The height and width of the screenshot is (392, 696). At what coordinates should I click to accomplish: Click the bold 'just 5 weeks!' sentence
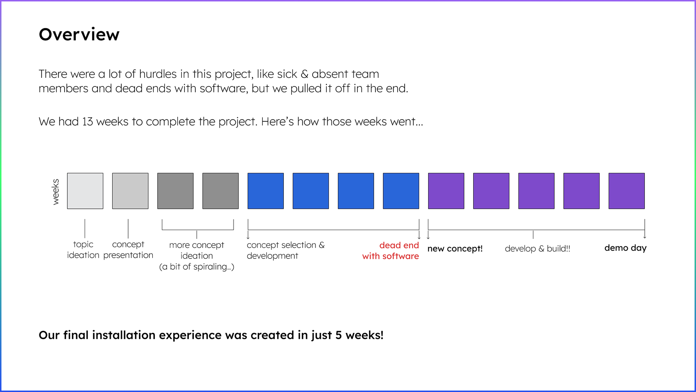[x=211, y=335]
